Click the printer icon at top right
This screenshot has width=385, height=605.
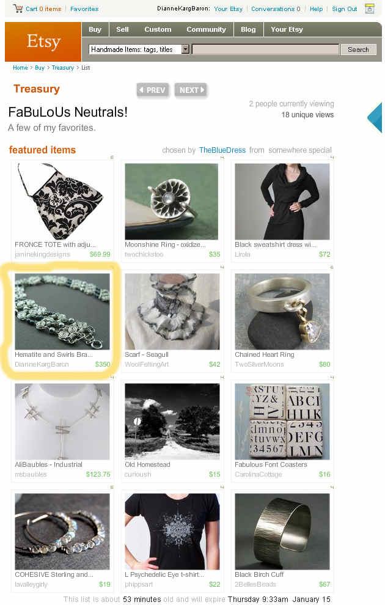[370, 9]
